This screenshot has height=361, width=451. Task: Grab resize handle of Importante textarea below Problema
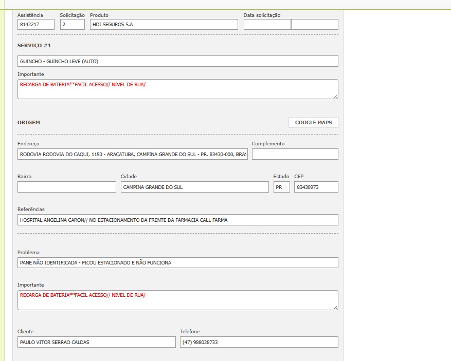click(x=335, y=307)
